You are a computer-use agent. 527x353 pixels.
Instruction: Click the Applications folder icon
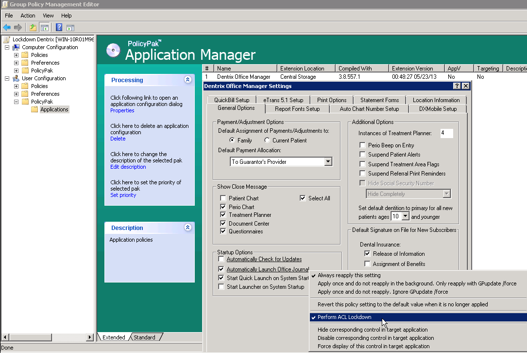point(34,109)
